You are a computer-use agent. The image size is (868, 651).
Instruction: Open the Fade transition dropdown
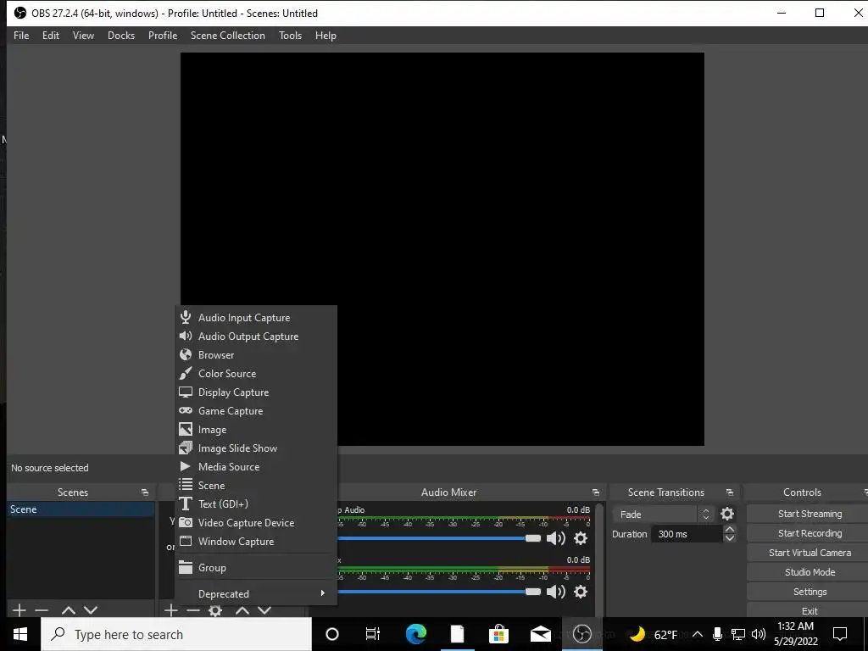pos(663,515)
